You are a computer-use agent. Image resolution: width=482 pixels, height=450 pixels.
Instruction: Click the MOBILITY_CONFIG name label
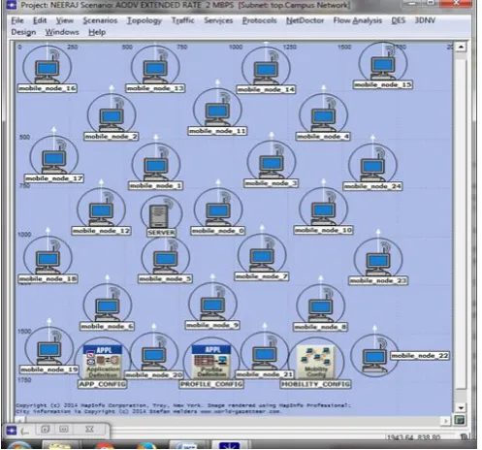315,384
